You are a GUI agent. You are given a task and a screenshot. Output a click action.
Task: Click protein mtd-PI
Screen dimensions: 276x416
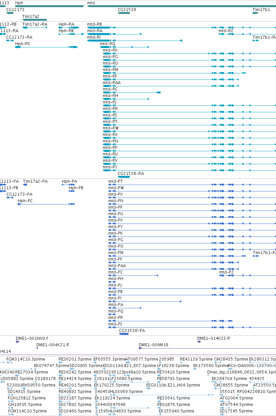coord(115,298)
